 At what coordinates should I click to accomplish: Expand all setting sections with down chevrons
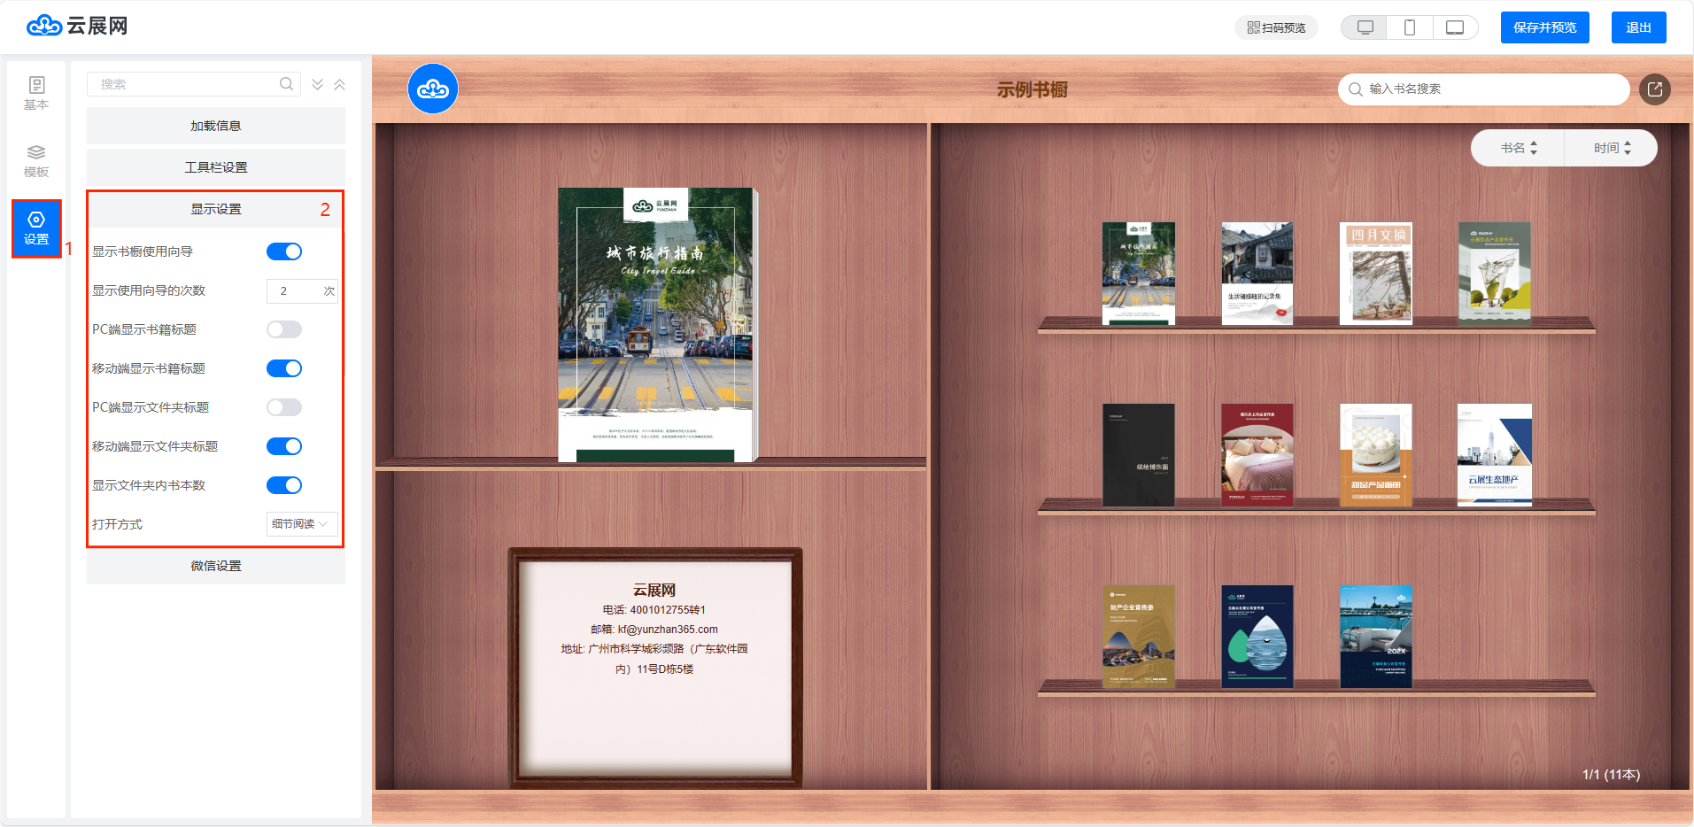click(x=318, y=85)
